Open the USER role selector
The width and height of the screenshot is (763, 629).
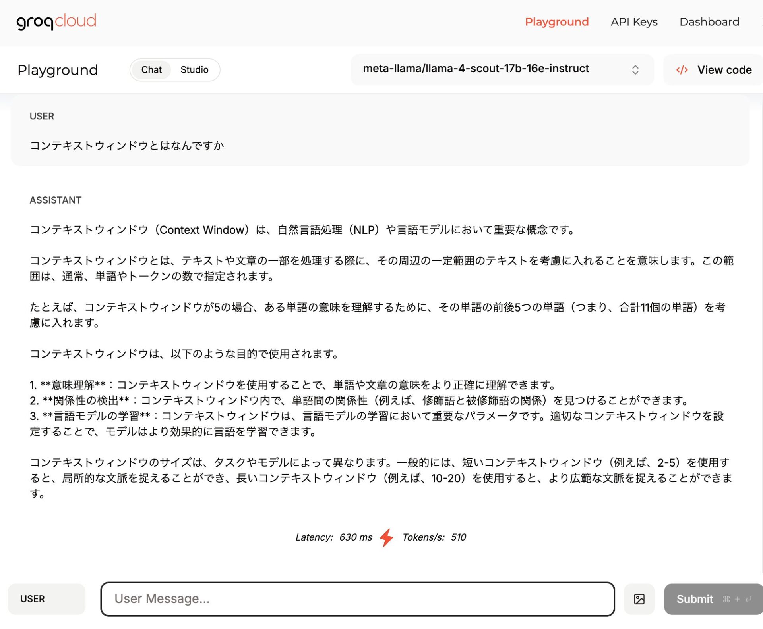coord(46,598)
